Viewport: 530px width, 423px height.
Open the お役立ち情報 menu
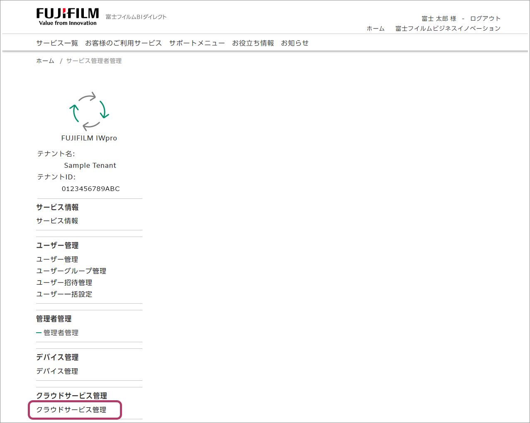tap(253, 43)
